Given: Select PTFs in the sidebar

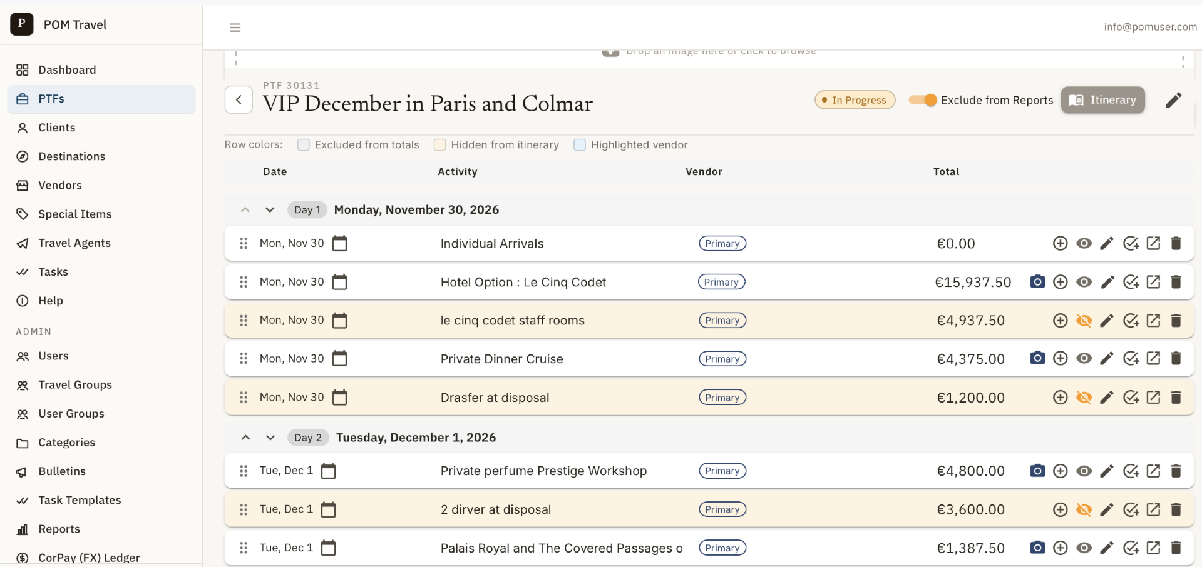Looking at the screenshot, I should tap(101, 99).
